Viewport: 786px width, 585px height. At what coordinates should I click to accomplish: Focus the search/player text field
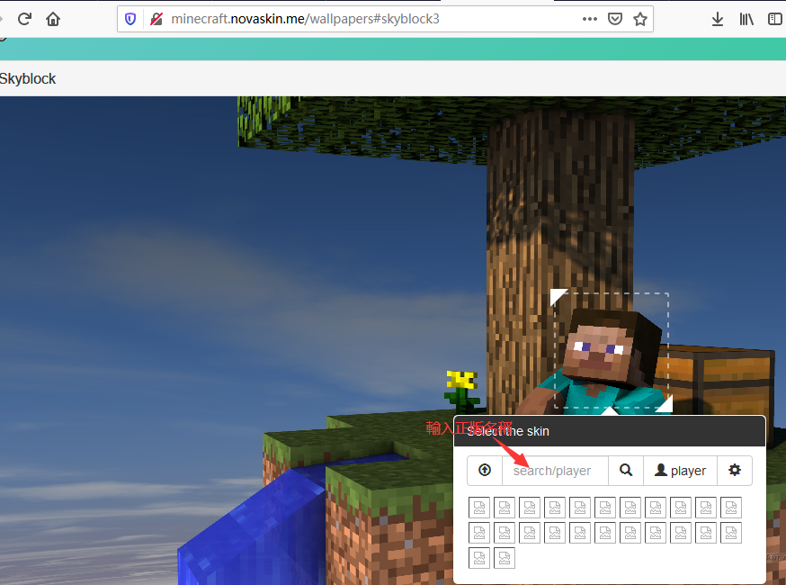[x=556, y=471]
